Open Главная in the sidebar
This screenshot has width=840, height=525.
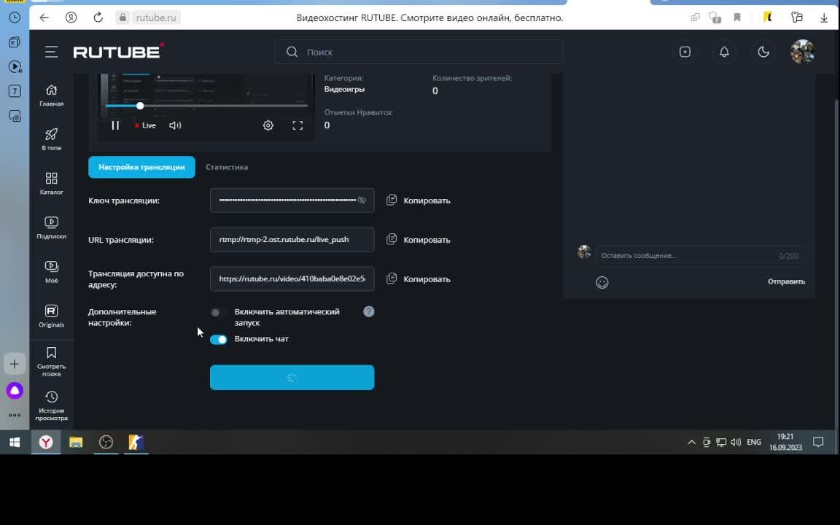coord(52,96)
